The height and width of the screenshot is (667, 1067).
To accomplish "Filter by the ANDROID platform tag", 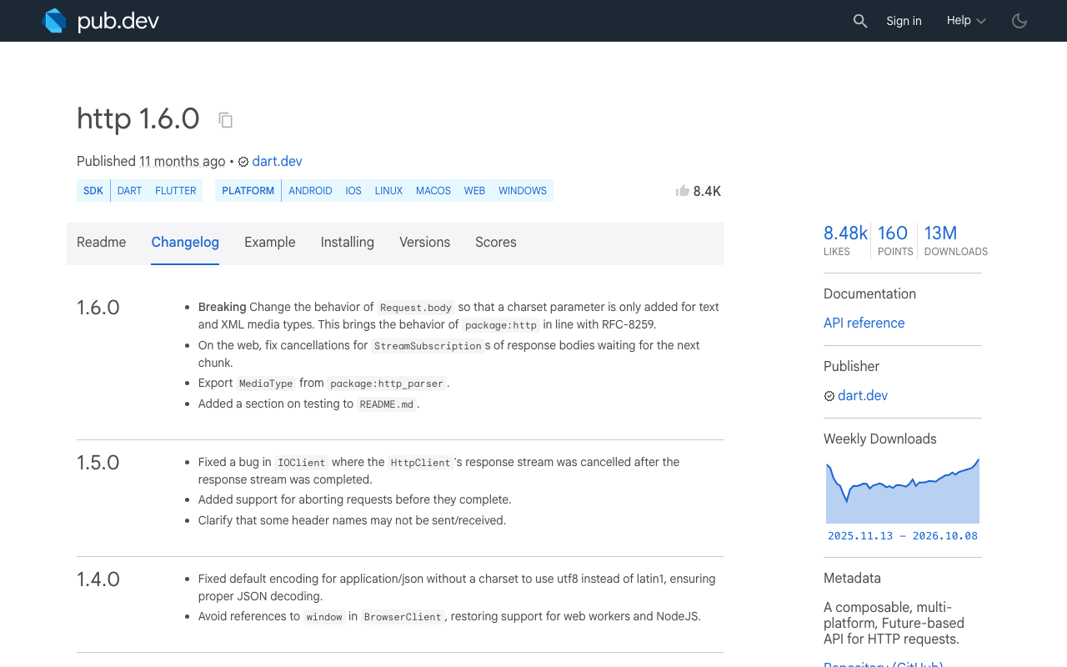I will (x=310, y=191).
